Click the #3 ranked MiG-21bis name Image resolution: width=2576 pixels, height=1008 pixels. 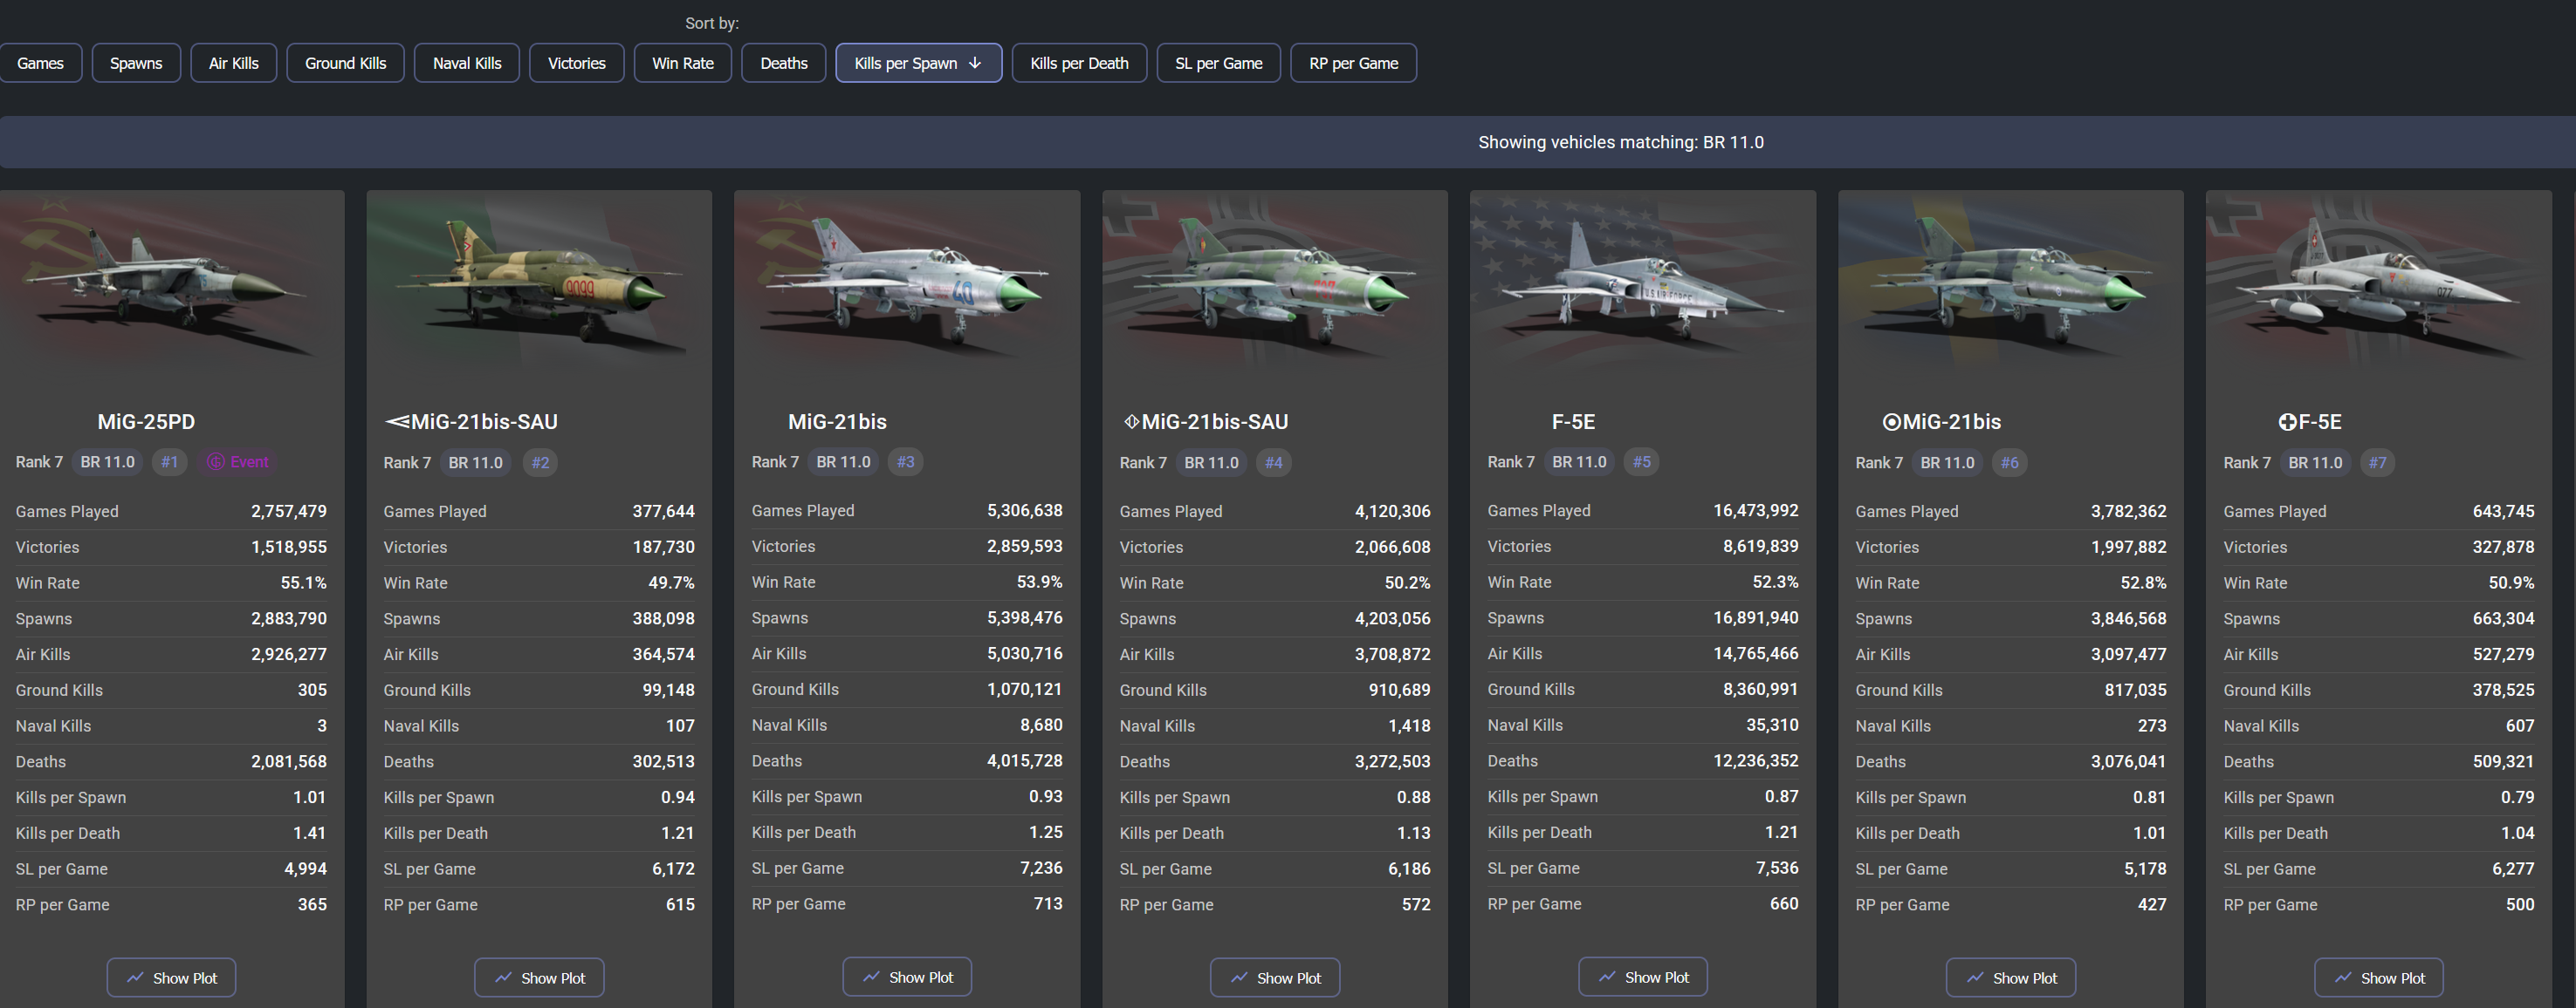(837, 421)
